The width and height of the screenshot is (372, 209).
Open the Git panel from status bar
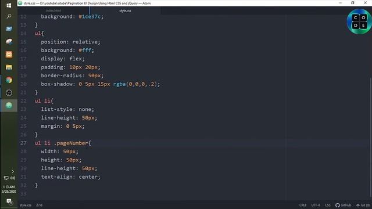point(363,205)
